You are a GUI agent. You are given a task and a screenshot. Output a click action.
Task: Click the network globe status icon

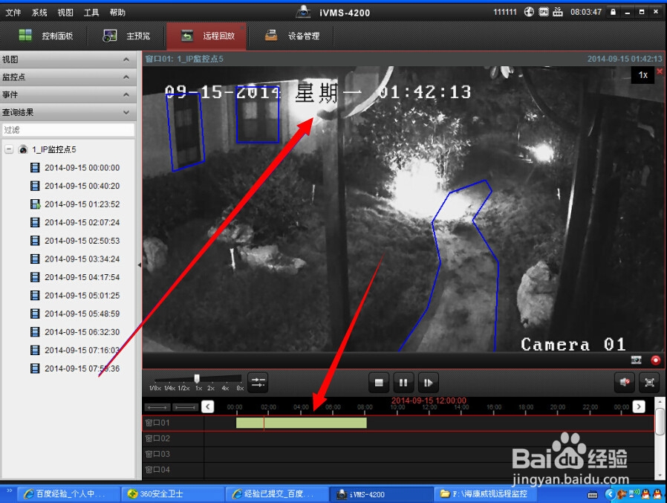tap(529, 12)
